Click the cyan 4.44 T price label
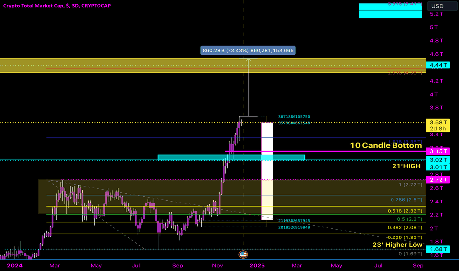The height and width of the screenshot is (271, 459). tap(438, 65)
